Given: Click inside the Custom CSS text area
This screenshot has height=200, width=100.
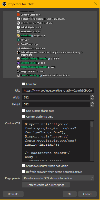Looking at the screenshot, I should pos(56,141).
